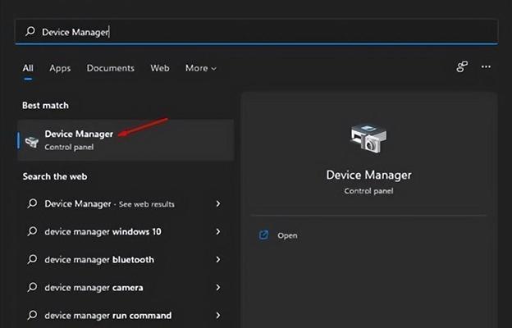This screenshot has width=512, height=328.
Task: Expand arrow for 'device manager bluetooth'
Action: tap(217, 259)
